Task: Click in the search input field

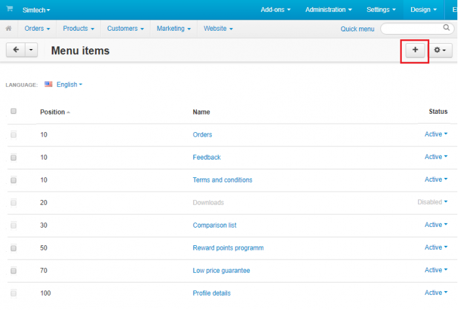Action: click(412, 29)
